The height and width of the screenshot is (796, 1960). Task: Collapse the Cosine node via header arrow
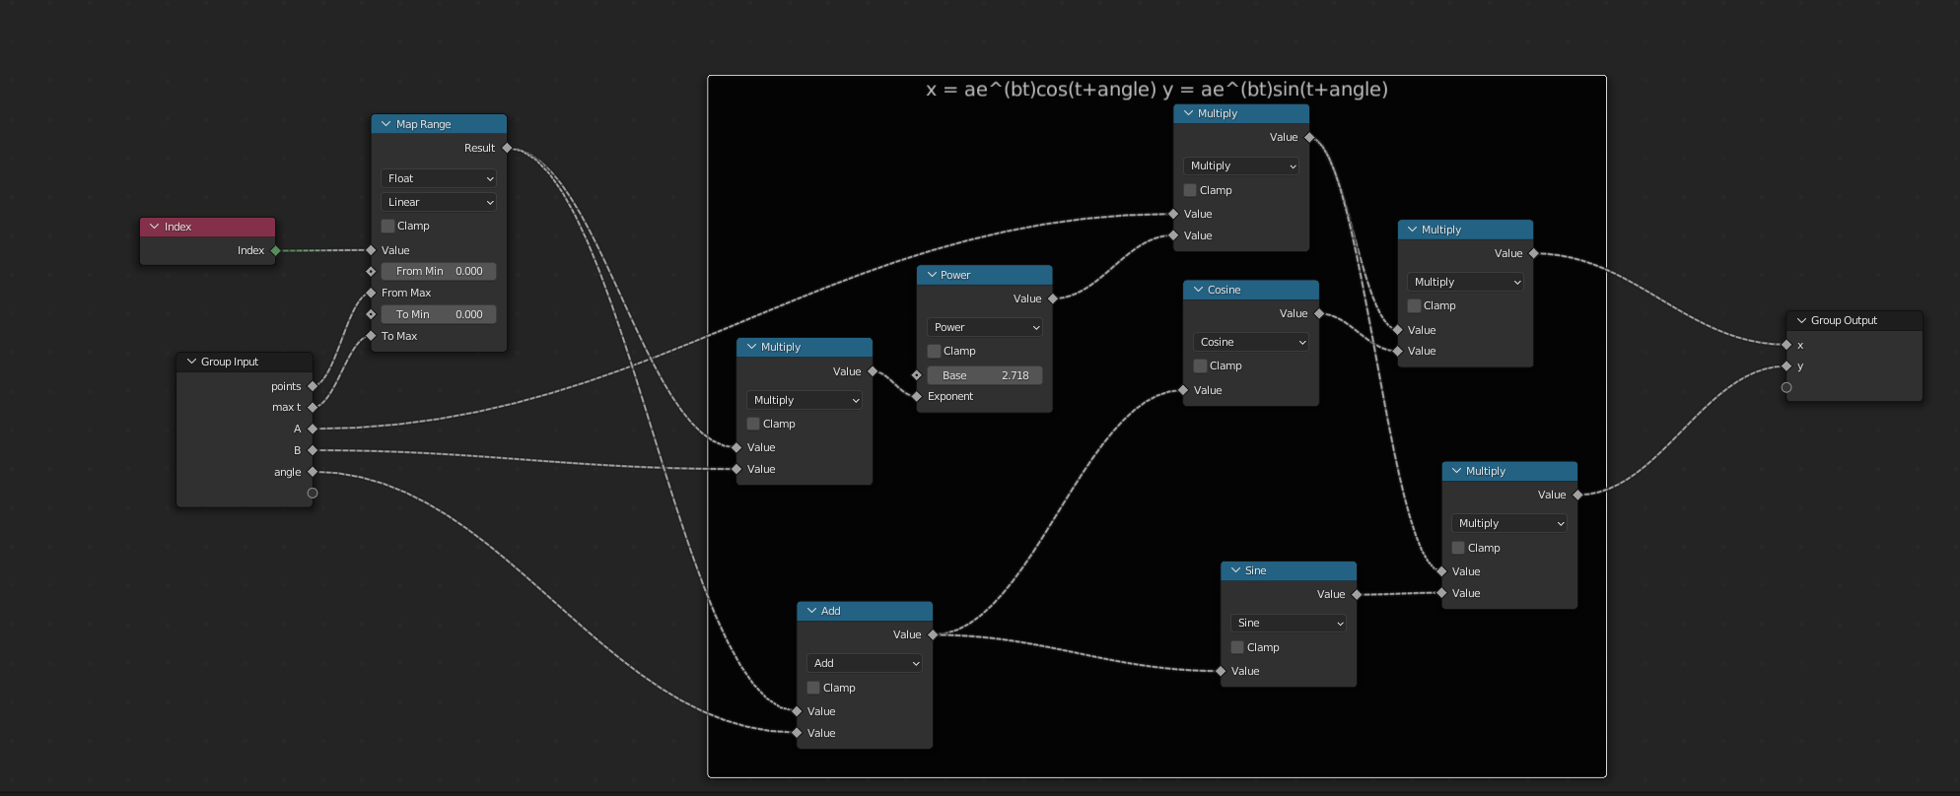pos(1198,290)
